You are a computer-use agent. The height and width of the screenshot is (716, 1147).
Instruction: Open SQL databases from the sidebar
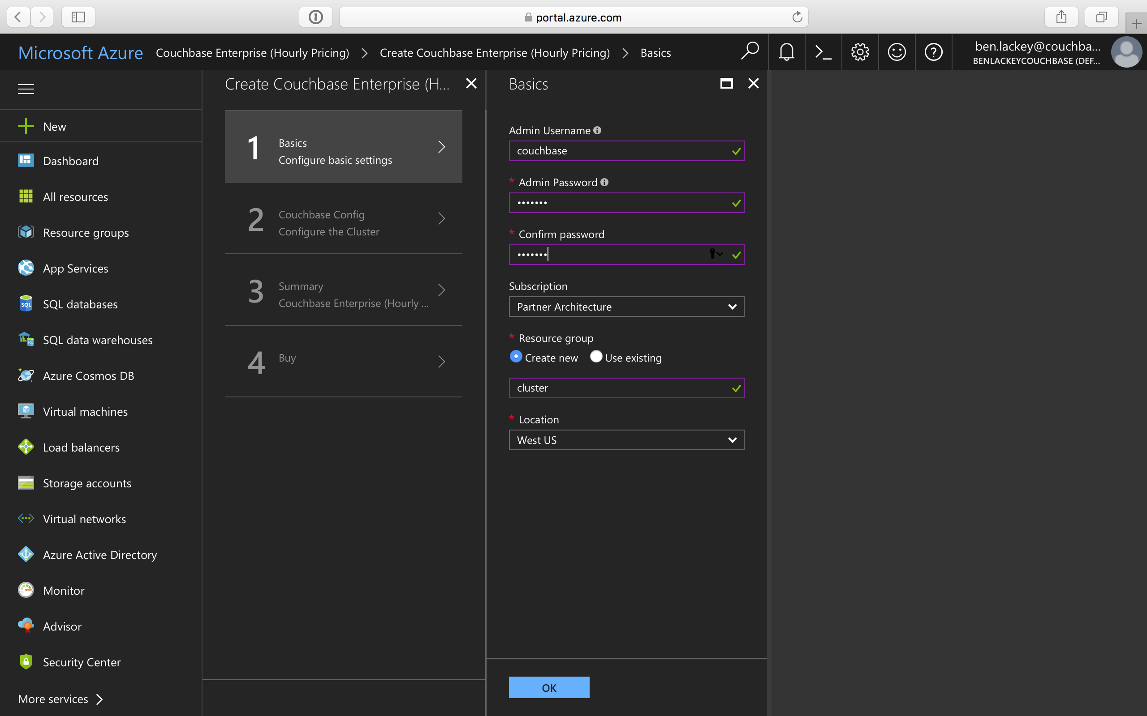80,303
